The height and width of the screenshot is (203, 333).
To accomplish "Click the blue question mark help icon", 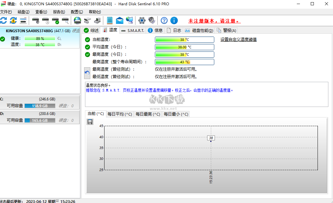I will (164, 20).
